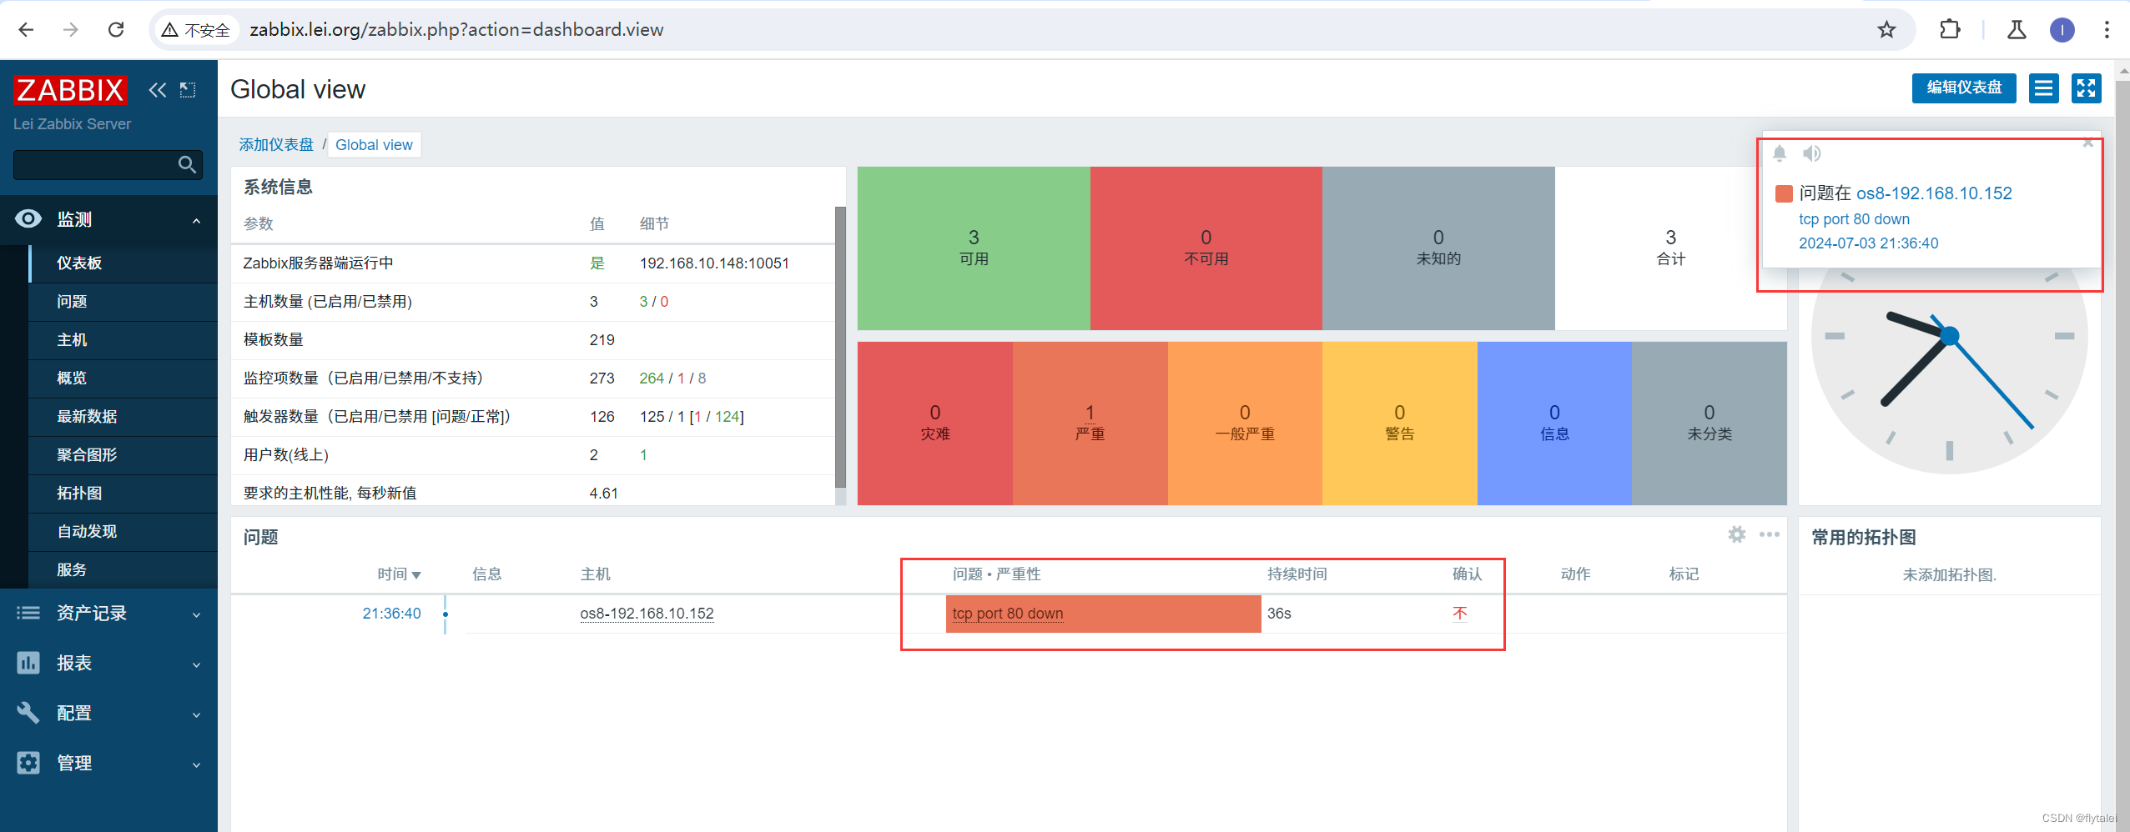
Task: Click problem time 21:36:40 link
Action: pos(391,614)
